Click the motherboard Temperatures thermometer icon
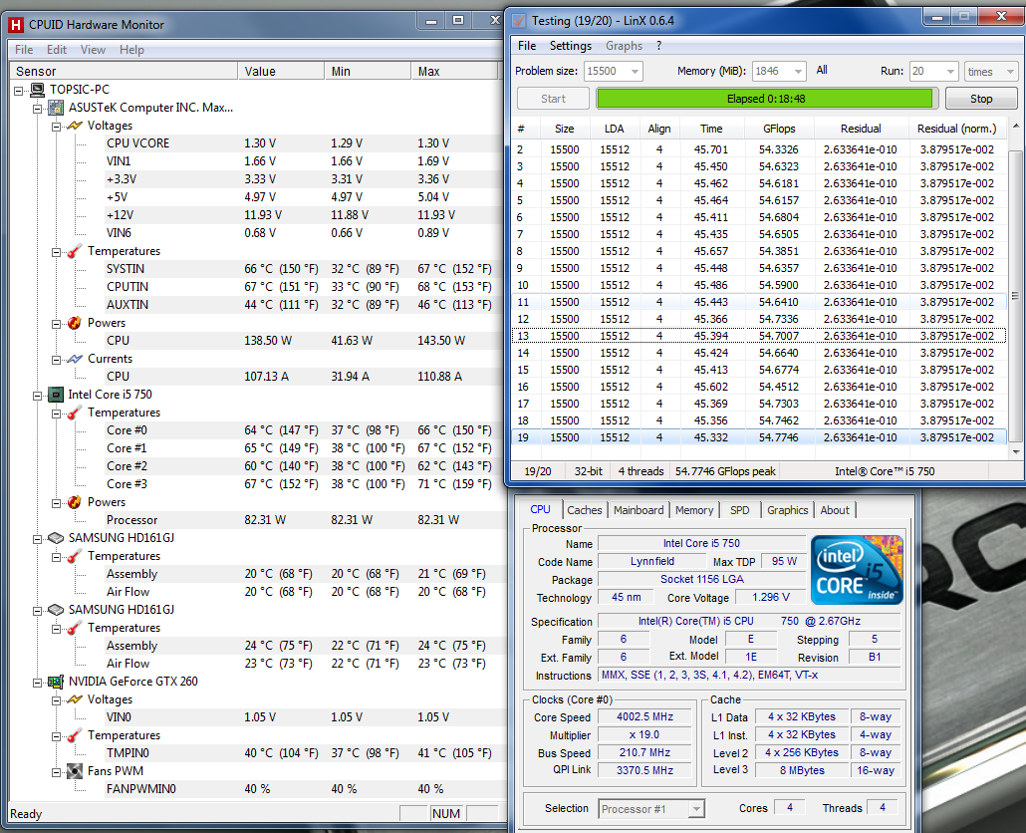 click(x=76, y=251)
